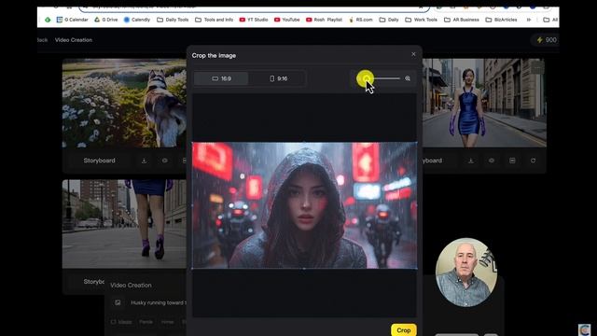
Task: Expand the Daily bookmark folder
Action: (x=389, y=20)
